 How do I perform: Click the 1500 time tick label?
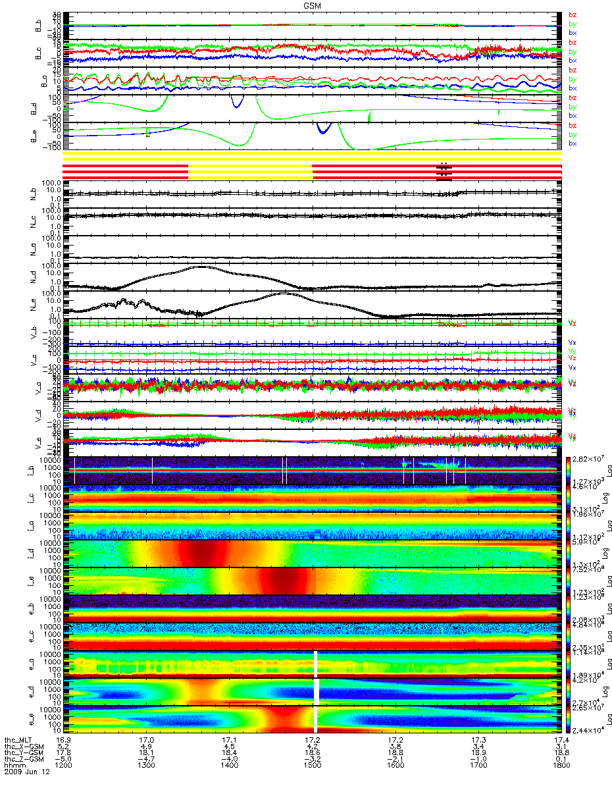click(x=312, y=766)
